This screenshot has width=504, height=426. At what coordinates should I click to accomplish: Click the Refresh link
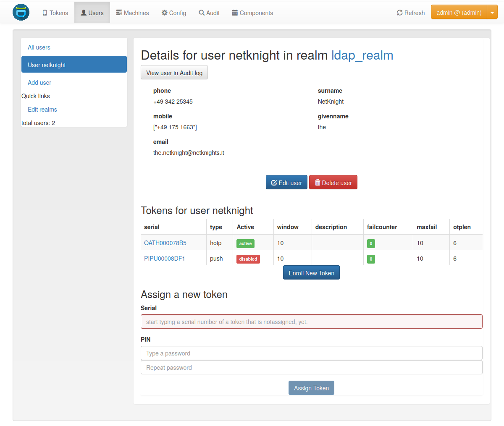coord(411,13)
